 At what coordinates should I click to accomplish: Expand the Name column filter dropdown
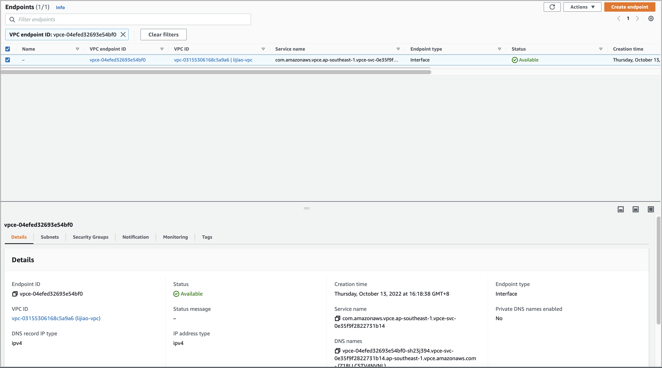pos(77,49)
